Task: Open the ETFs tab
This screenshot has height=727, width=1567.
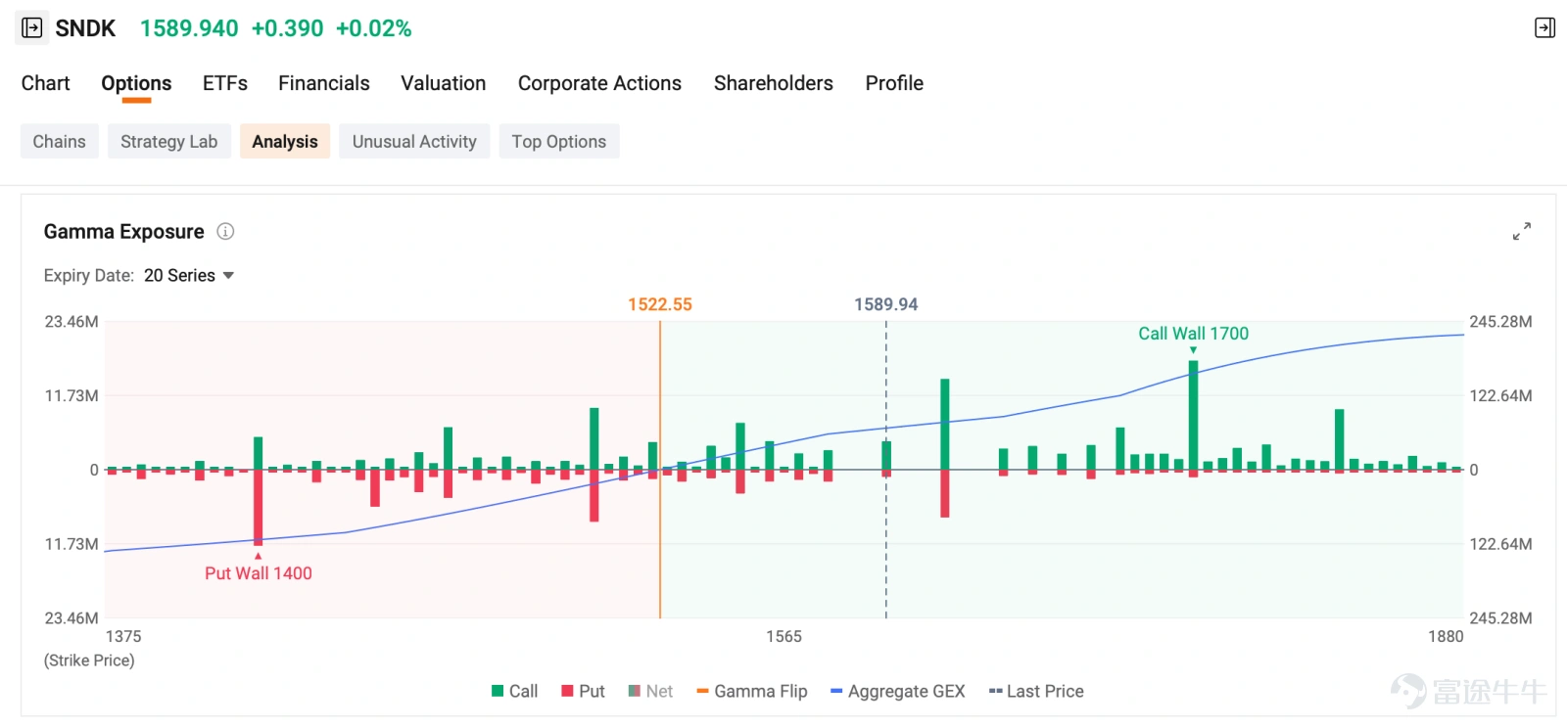Action: (225, 83)
